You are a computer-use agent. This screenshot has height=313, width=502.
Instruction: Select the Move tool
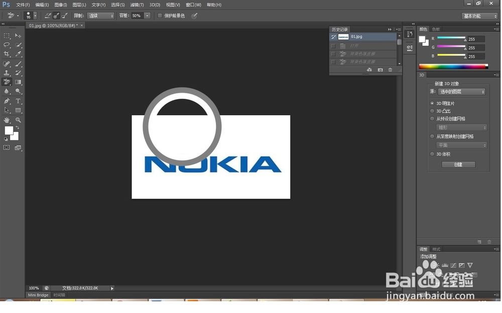point(18,36)
